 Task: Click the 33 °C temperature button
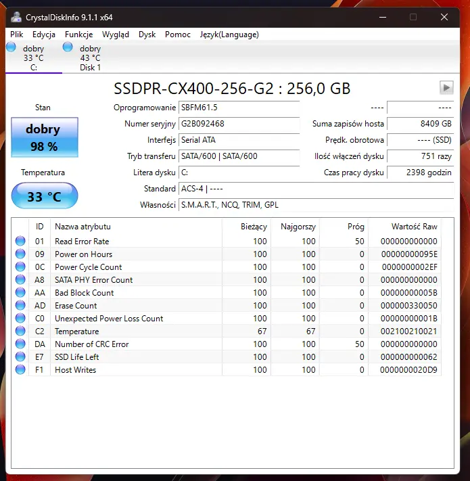[x=45, y=196]
